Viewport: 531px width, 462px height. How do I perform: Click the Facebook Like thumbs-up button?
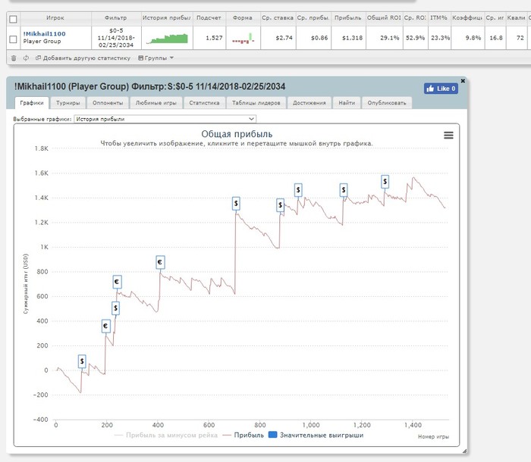pyautogui.click(x=441, y=89)
